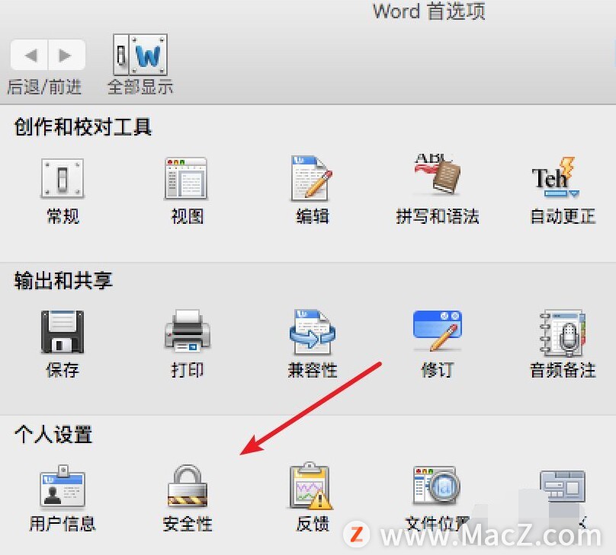Screen dimensions: 616x555
Task: Click the 音频备注 text label
Action: [x=563, y=370]
